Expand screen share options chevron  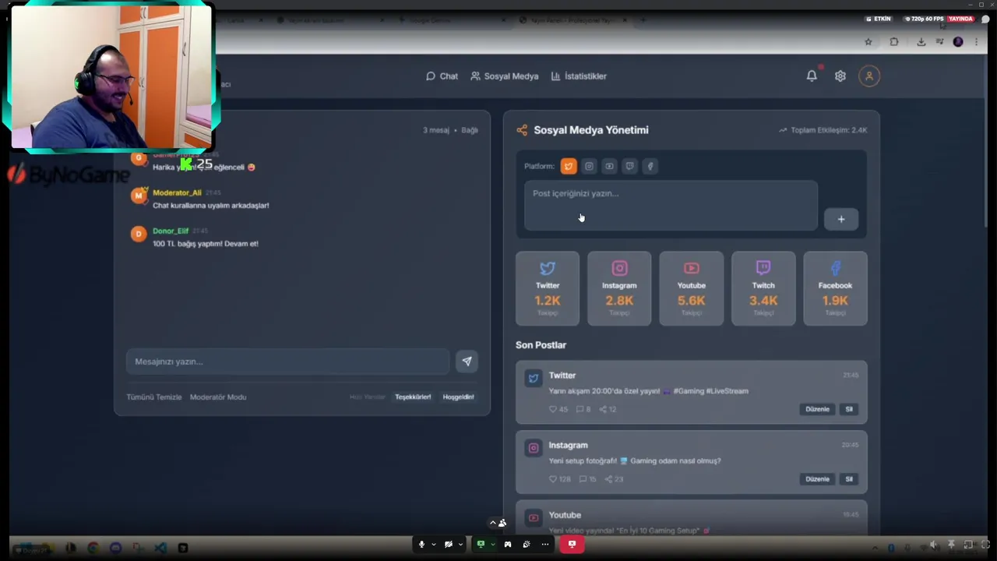pyautogui.click(x=492, y=545)
